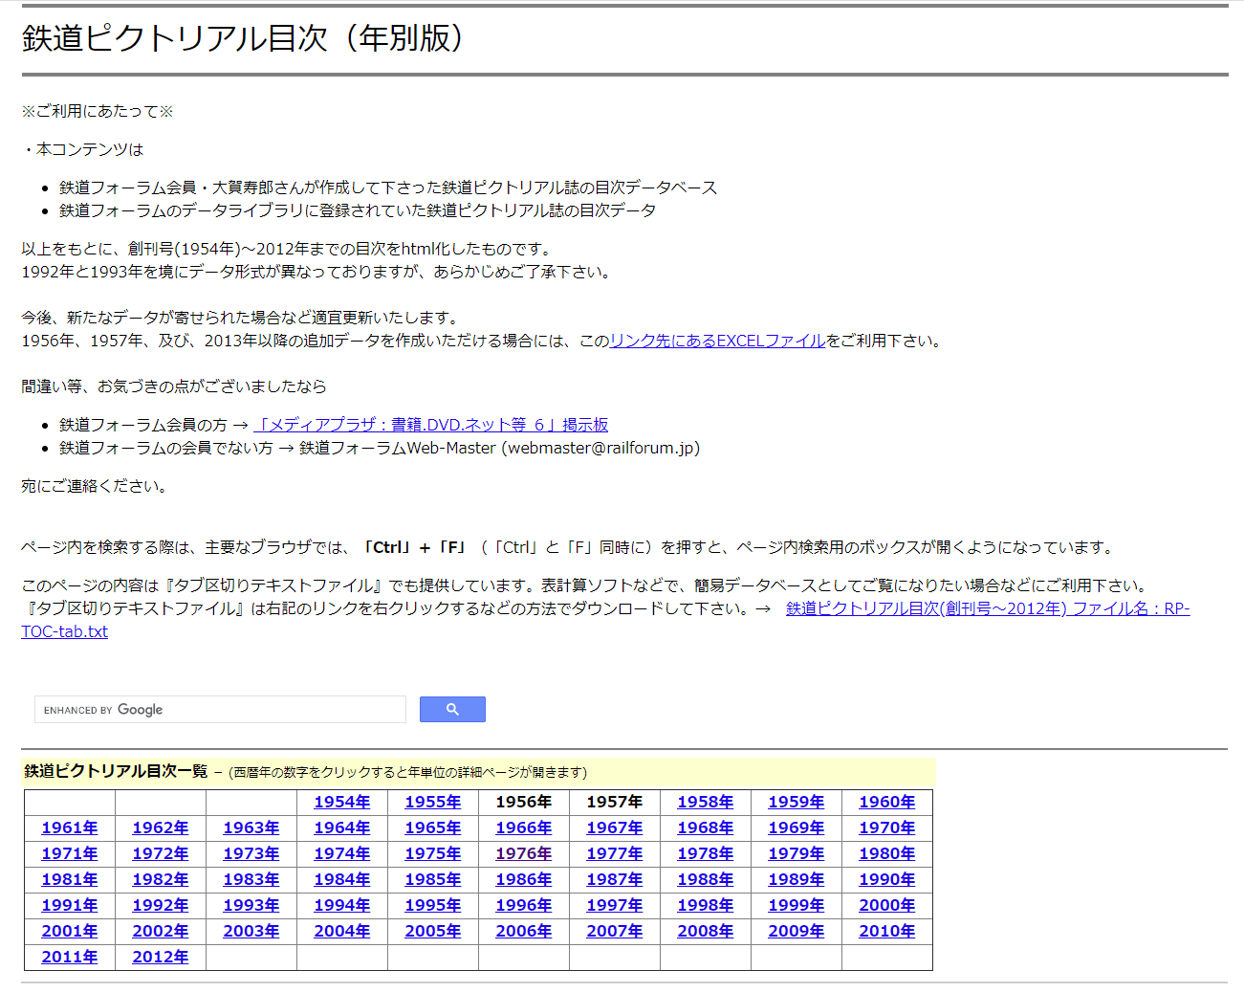
Task: Open the 2006年 index page
Action: coord(524,931)
